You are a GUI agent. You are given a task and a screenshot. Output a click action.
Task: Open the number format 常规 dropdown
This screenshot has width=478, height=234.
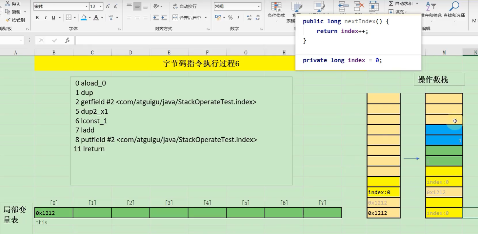coord(259,7)
